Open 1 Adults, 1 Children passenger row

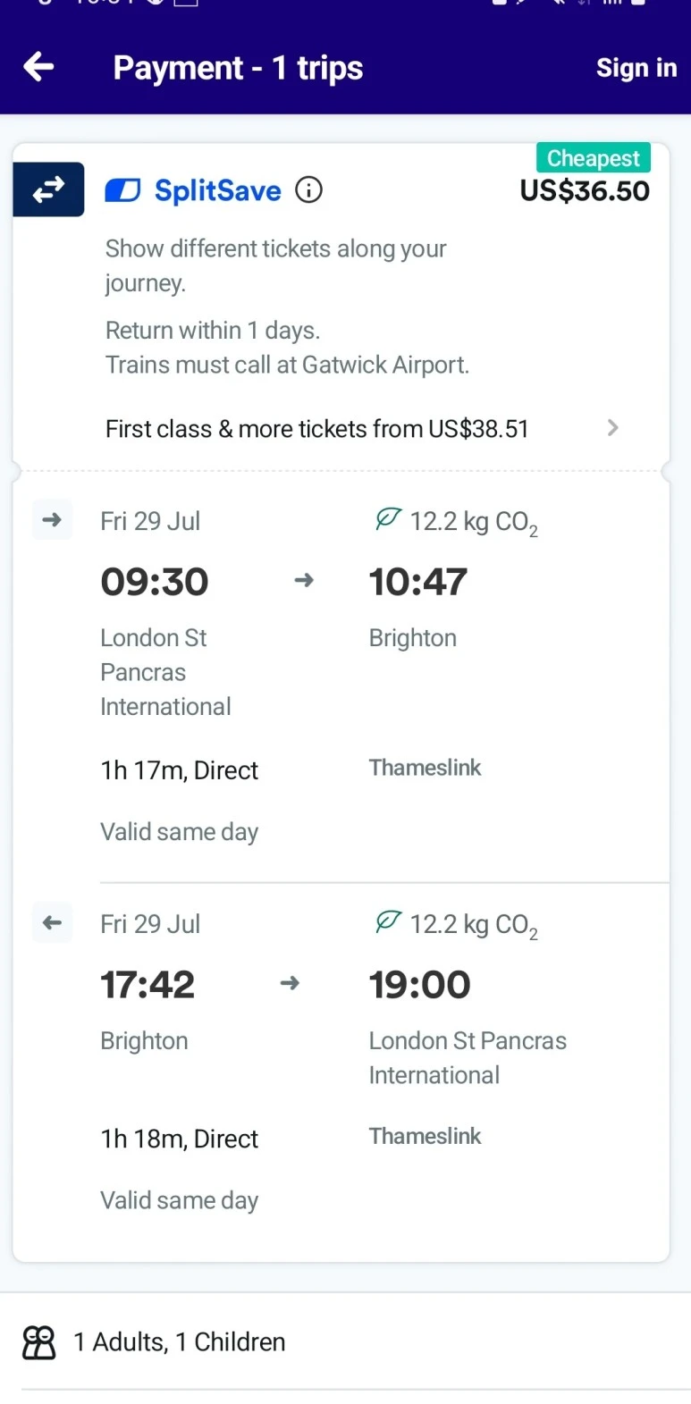(179, 1341)
